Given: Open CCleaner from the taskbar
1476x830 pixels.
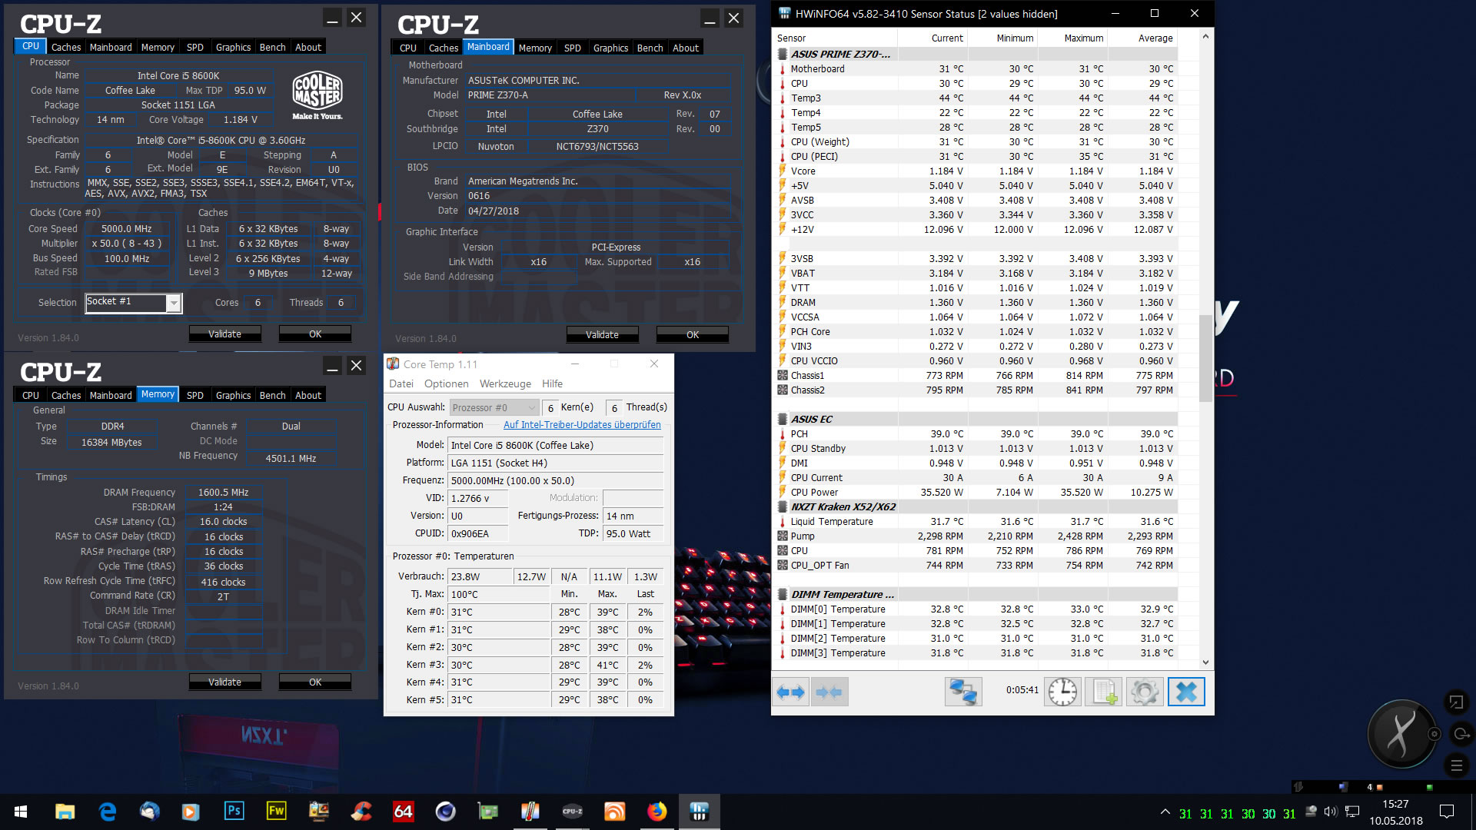Looking at the screenshot, I should coord(361,812).
